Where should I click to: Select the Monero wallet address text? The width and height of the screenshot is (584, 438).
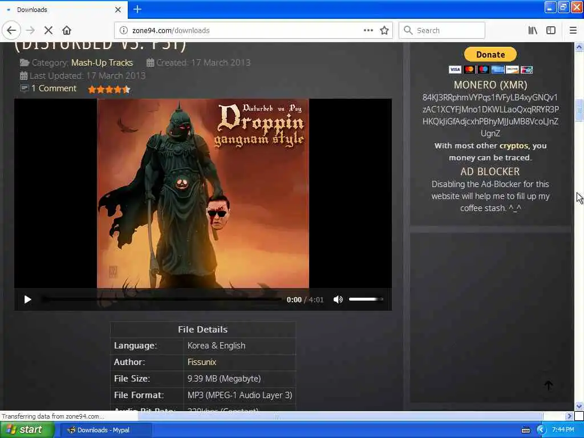(x=490, y=115)
